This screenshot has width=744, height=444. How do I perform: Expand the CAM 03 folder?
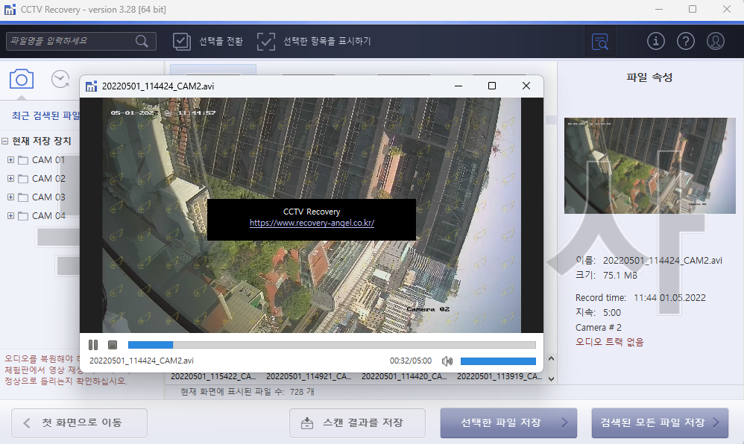(x=10, y=197)
